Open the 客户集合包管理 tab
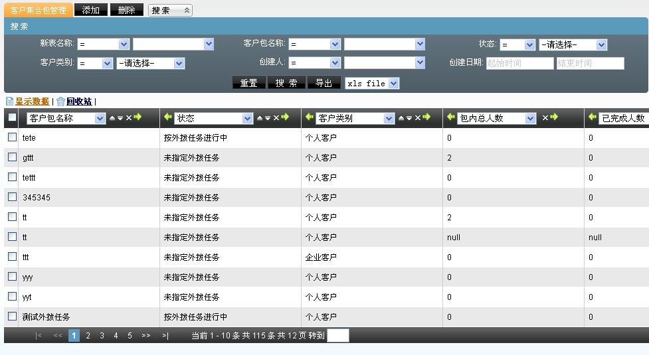This screenshot has height=355, width=649. 38,10
